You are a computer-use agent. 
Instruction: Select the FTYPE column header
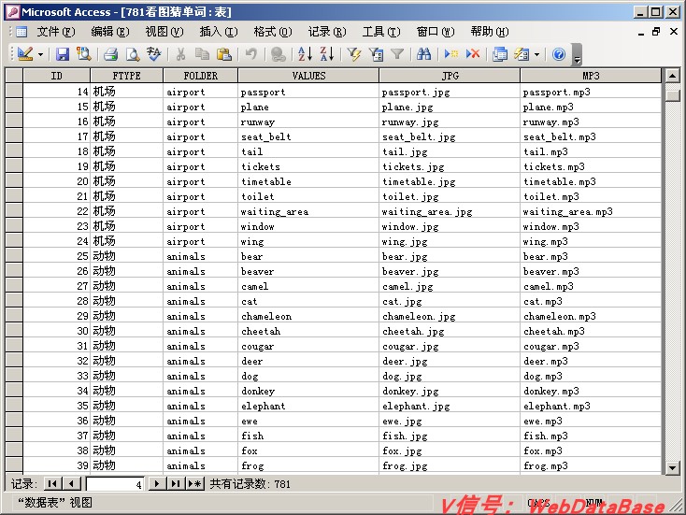pyautogui.click(x=126, y=76)
